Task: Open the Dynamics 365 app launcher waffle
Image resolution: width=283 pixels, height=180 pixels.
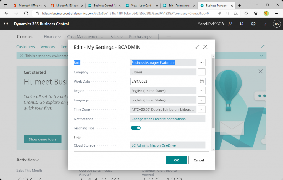Action: pyautogui.click(x=6, y=24)
